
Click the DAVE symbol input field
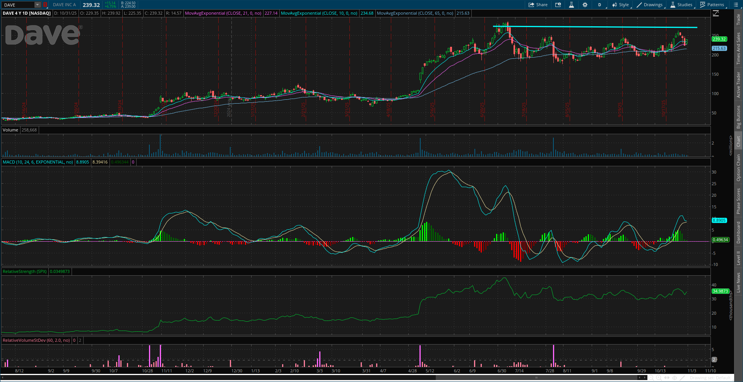pyautogui.click(x=18, y=5)
